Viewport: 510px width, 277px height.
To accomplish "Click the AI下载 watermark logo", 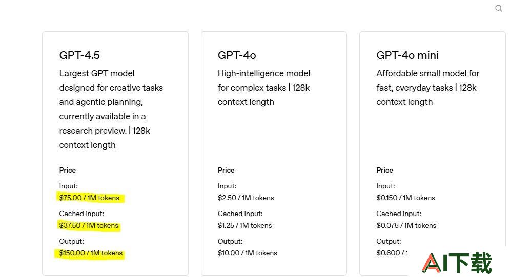I will tap(457, 263).
